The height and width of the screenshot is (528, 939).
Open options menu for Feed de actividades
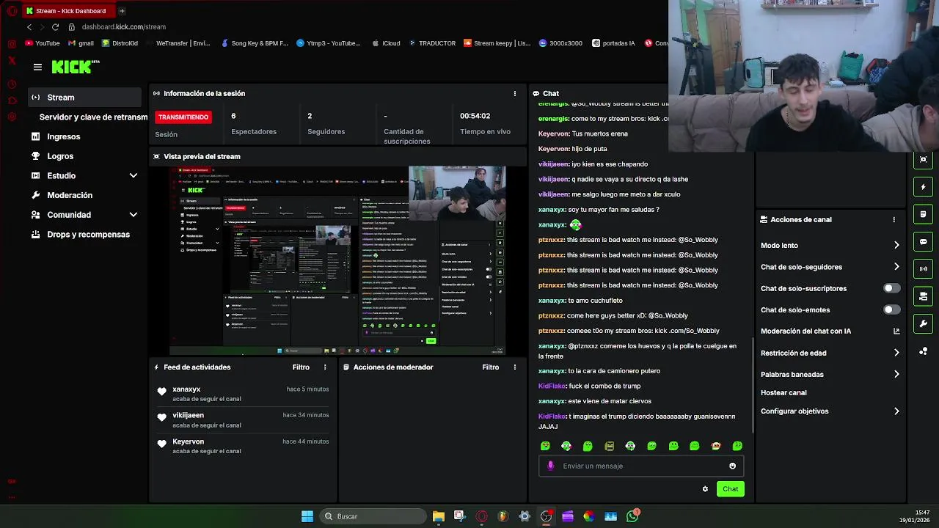[x=325, y=367]
